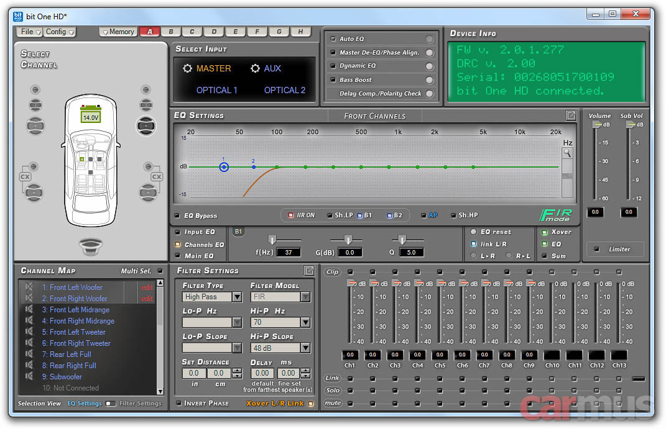Open the Filter Model dropdown
The width and height of the screenshot is (666, 429).
pyautogui.click(x=305, y=297)
